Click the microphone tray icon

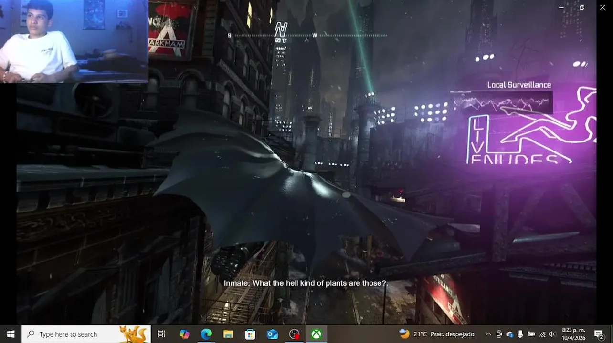click(520, 334)
